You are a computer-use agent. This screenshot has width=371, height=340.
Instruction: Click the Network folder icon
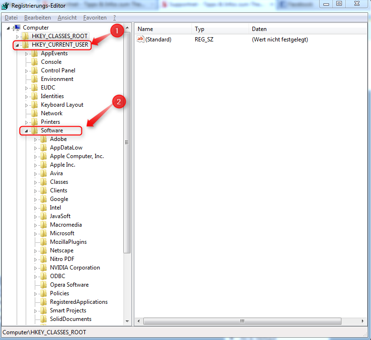35,113
